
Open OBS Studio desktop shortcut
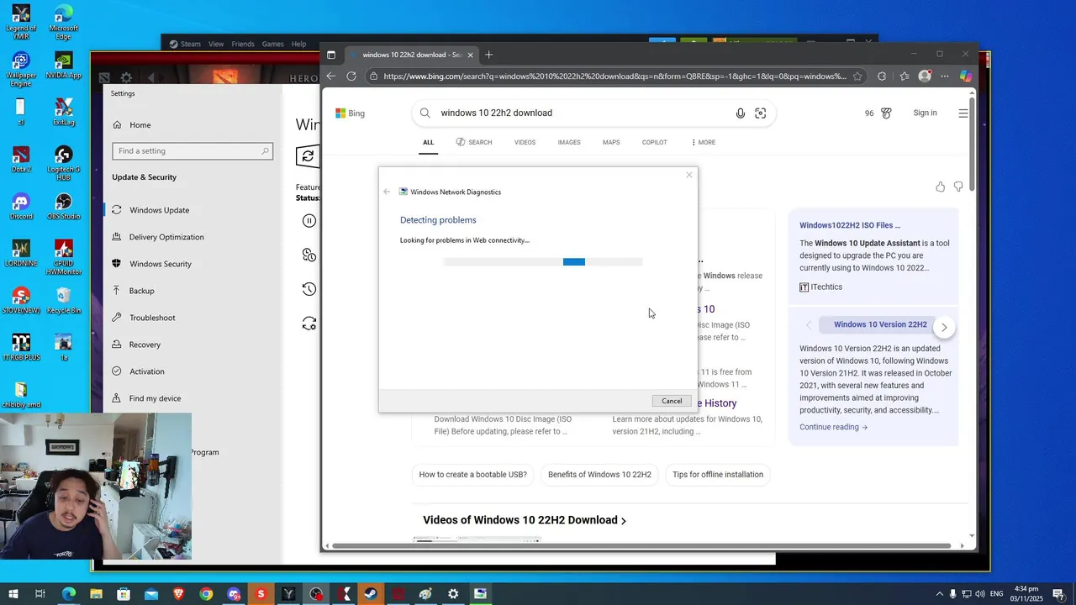pos(64,207)
